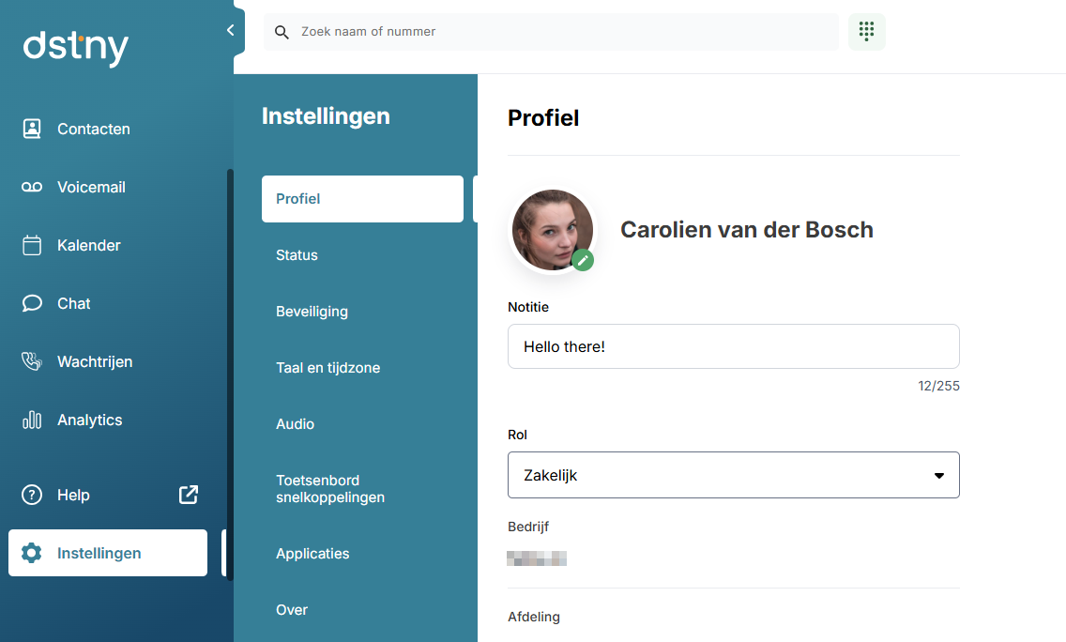Click the Help external link icon
This screenshot has width=1066, height=642.
(189, 495)
